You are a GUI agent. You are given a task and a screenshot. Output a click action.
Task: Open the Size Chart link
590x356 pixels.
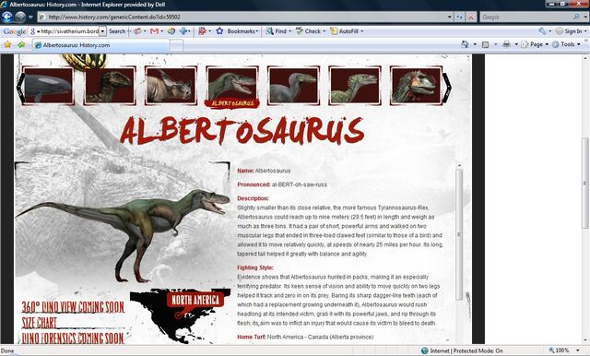click(x=39, y=323)
